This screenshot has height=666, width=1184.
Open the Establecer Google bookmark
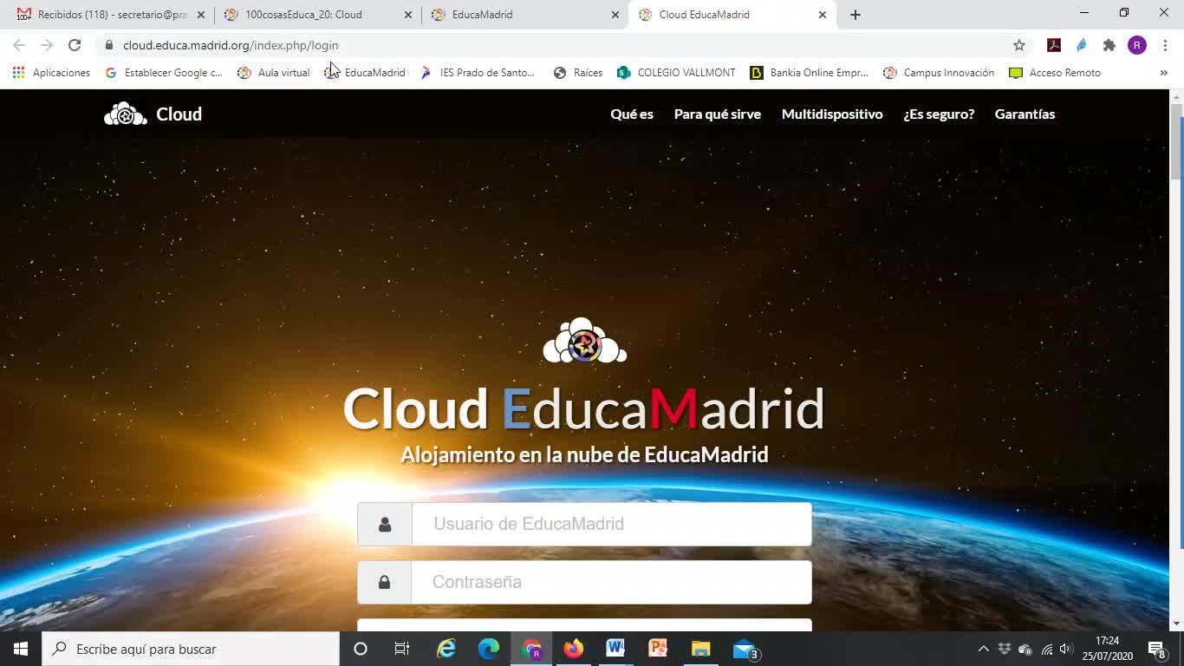[164, 73]
